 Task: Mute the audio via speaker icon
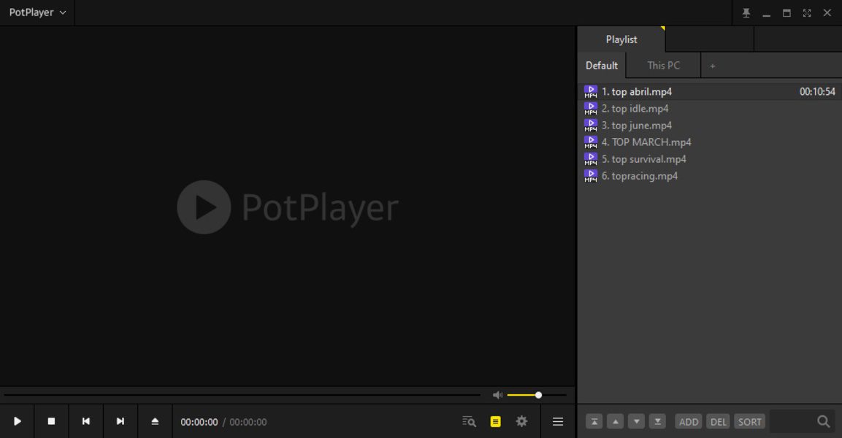[x=497, y=394]
